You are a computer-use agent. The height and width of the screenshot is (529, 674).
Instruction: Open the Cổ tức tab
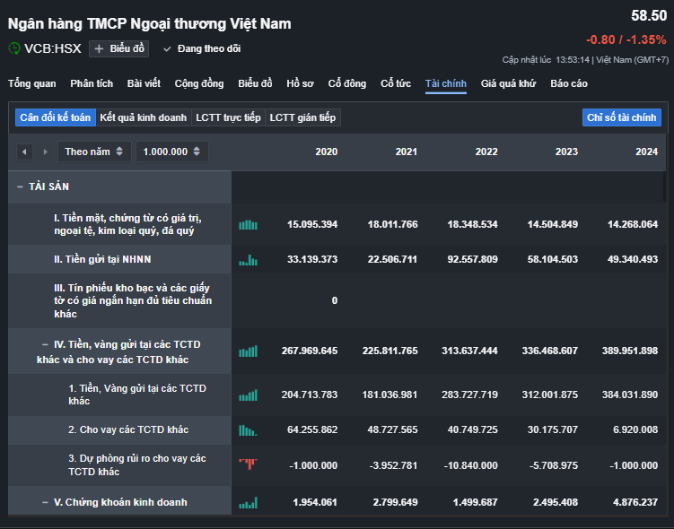[x=396, y=83]
